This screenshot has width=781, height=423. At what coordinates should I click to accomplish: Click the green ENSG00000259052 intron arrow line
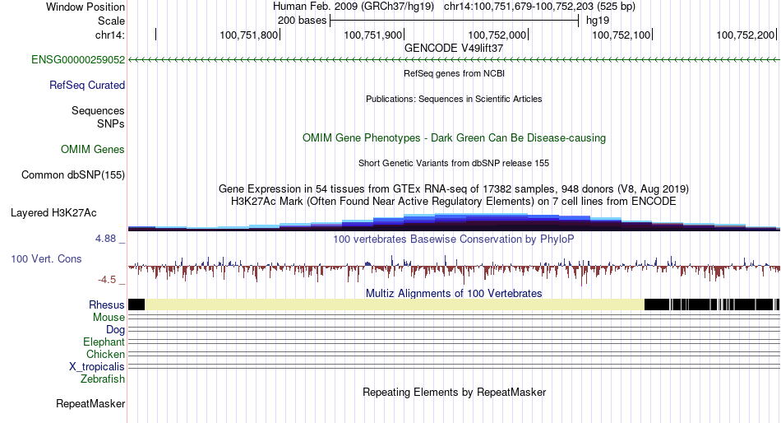click(x=454, y=60)
